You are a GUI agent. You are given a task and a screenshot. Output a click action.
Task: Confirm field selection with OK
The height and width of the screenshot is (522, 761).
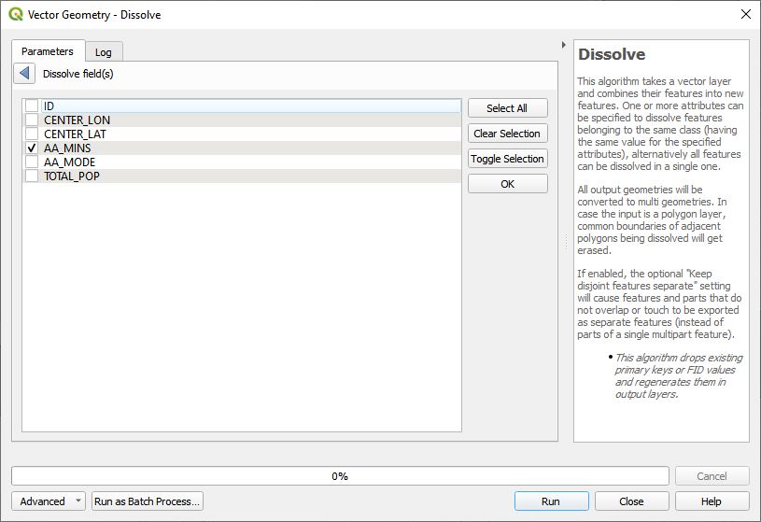507,184
